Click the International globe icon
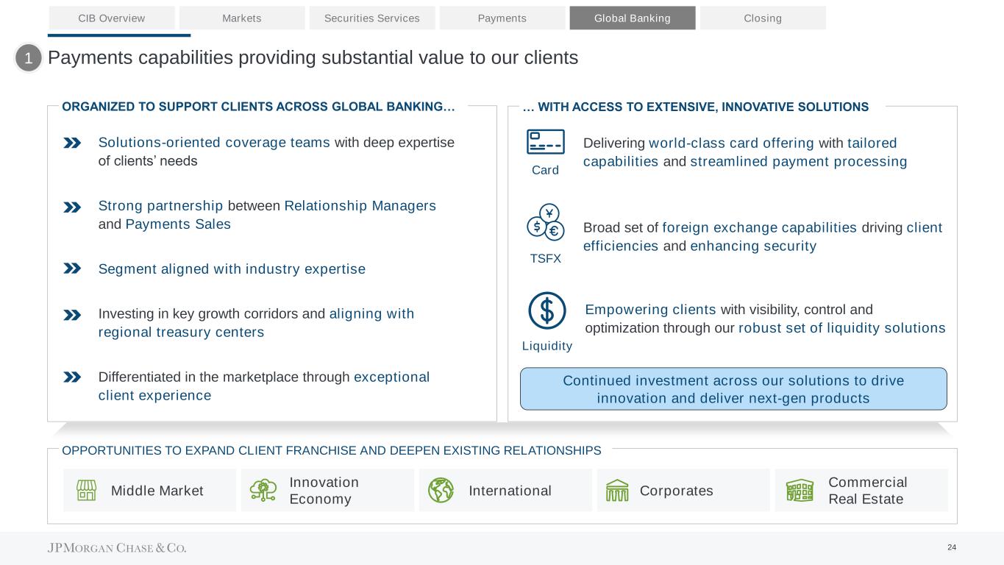 pyautogui.click(x=441, y=491)
